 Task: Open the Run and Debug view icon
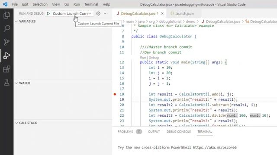click(7, 56)
